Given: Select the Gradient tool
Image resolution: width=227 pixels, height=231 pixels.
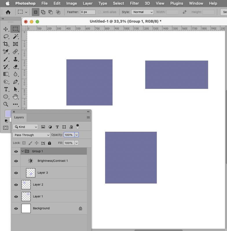Looking at the screenshot, I should [x=6, y=74].
